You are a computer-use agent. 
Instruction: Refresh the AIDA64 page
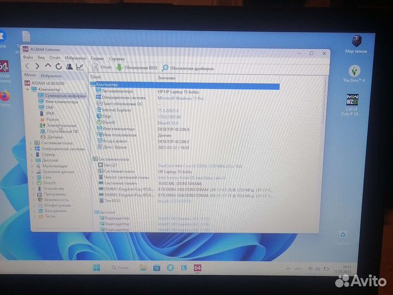coord(58,67)
